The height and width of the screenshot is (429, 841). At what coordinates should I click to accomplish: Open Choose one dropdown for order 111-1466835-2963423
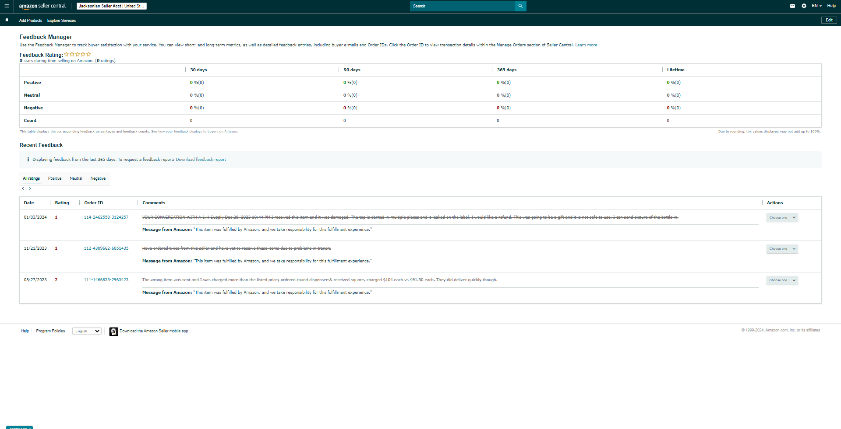[x=782, y=280]
